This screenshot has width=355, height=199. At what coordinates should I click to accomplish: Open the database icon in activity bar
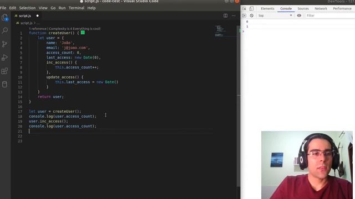[x=5, y=85]
